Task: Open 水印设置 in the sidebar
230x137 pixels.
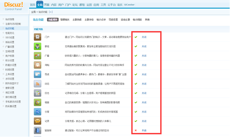Action: coord(10,79)
